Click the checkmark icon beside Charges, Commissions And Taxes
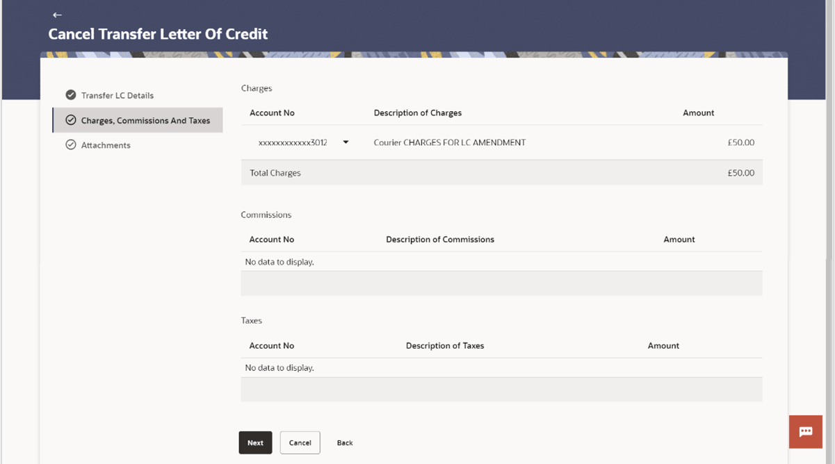The image size is (835, 464). pos(70,119)
